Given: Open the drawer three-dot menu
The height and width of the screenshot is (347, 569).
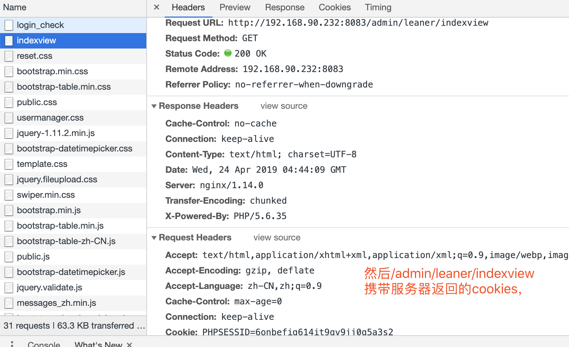Looking at the screenshot, I should click(12, 344).
